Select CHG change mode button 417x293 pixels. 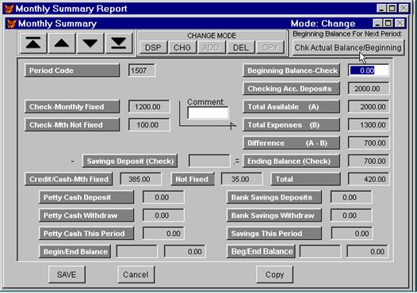(182, 48)
